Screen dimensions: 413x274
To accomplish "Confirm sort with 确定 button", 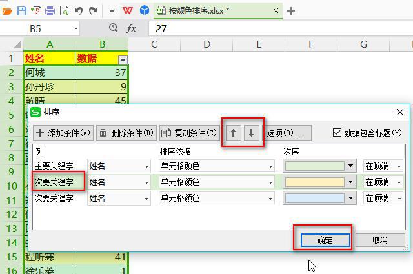I will tap(325, 240).
